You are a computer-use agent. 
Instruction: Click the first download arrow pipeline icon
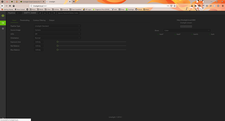[x=45, y=13]
